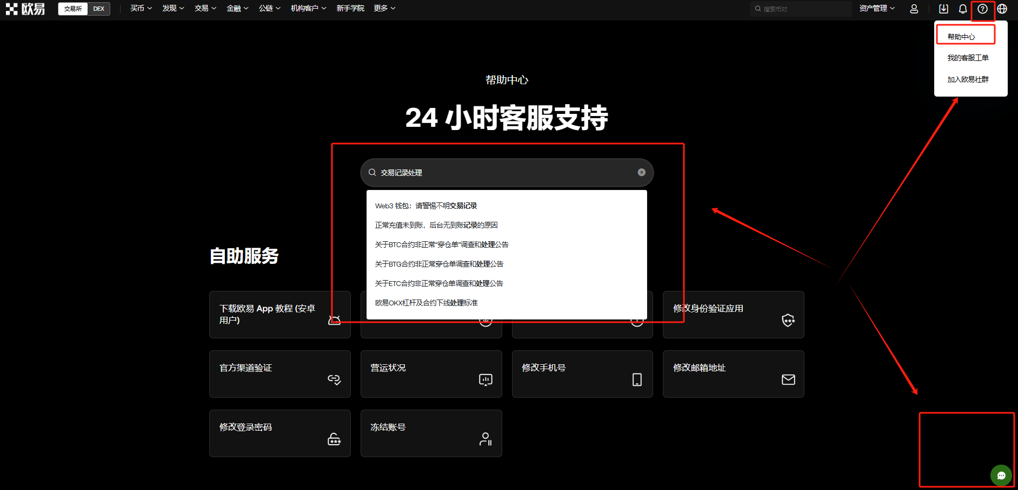This screenshot has width=1018, height=490.
Task: Click the lock icon on 修改登录密码
Action: click(334, 439)
